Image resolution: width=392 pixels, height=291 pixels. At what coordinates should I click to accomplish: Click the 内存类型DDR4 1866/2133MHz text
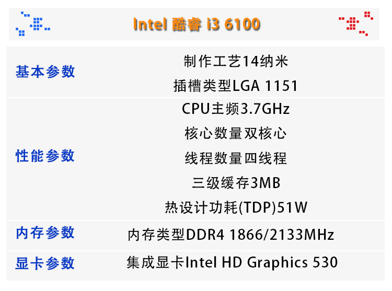click(230, 235)
